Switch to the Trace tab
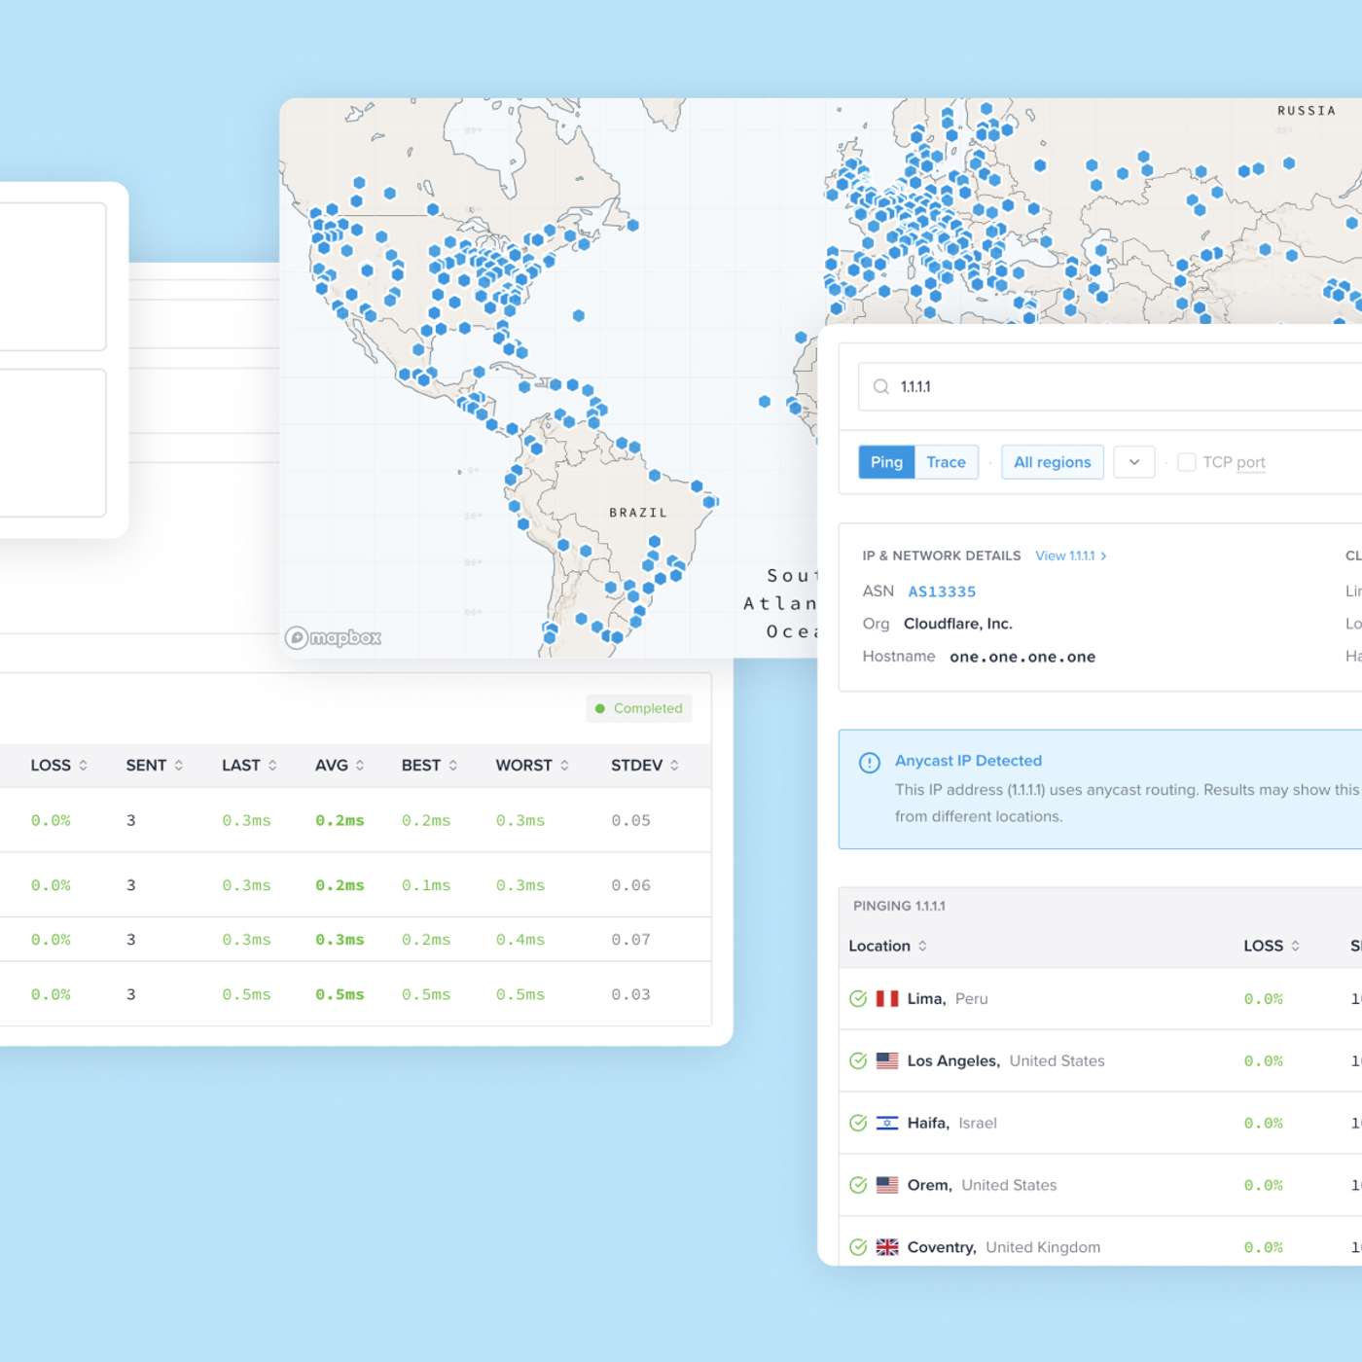 pyautogui.click(x=946, y=462)
